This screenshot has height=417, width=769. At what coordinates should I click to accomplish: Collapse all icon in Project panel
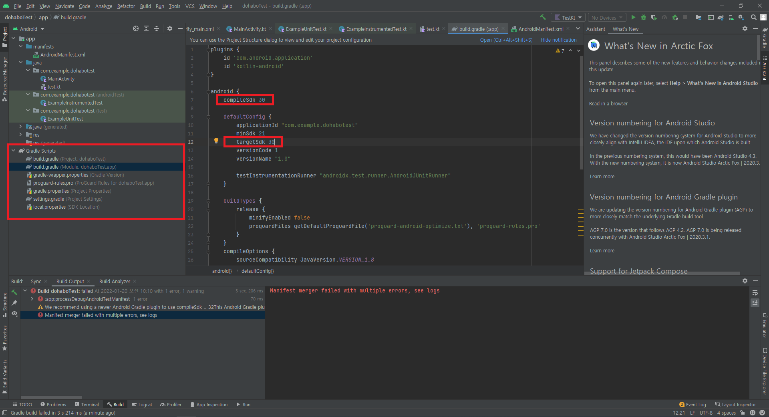click(x=157, y=28)
